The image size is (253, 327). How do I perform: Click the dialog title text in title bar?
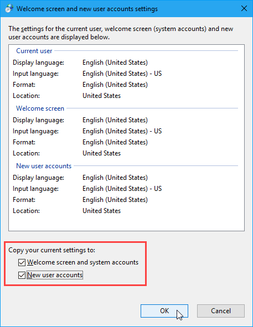click(87, 9)
